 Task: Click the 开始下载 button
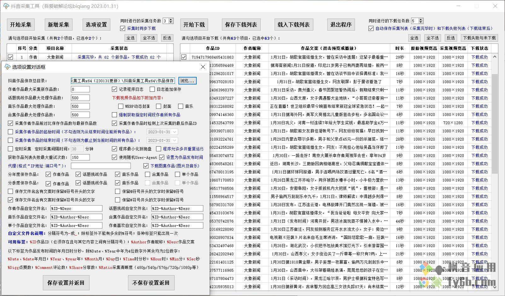194,25
